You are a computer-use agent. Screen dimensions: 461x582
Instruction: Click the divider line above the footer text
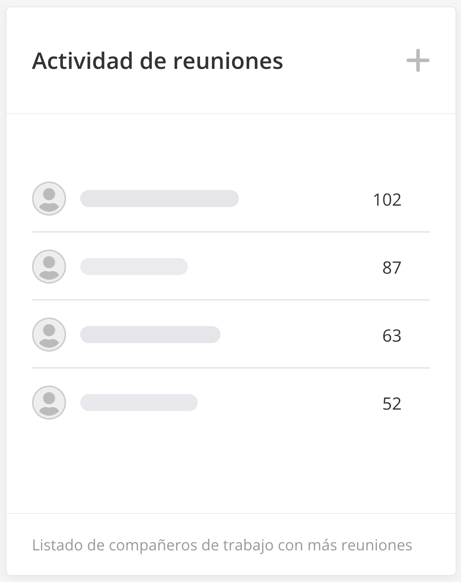pos(231,513)
